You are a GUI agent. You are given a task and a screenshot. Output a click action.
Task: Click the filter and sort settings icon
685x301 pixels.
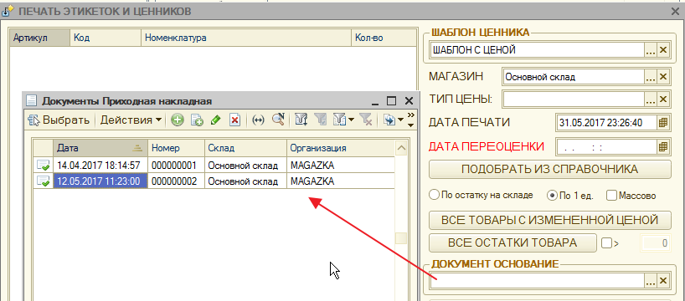[x=301, y=120]
